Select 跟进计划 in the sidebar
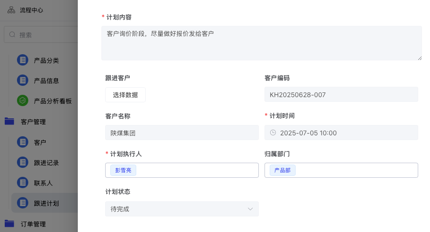Viewport: 430px width, 232px height. (44, 203)
